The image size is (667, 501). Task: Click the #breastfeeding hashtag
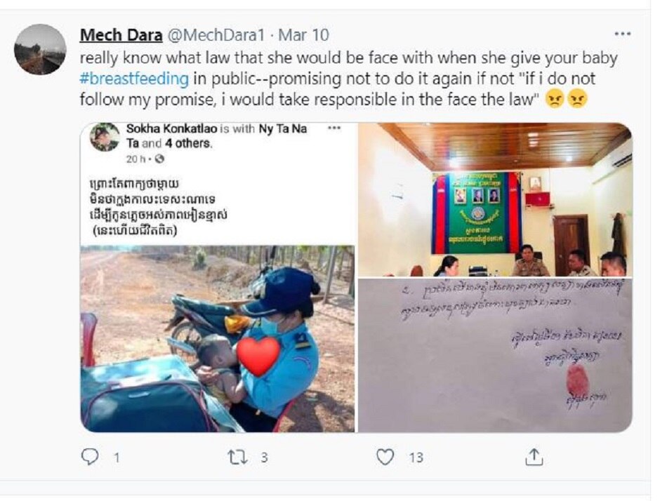(x=134, y=79)
